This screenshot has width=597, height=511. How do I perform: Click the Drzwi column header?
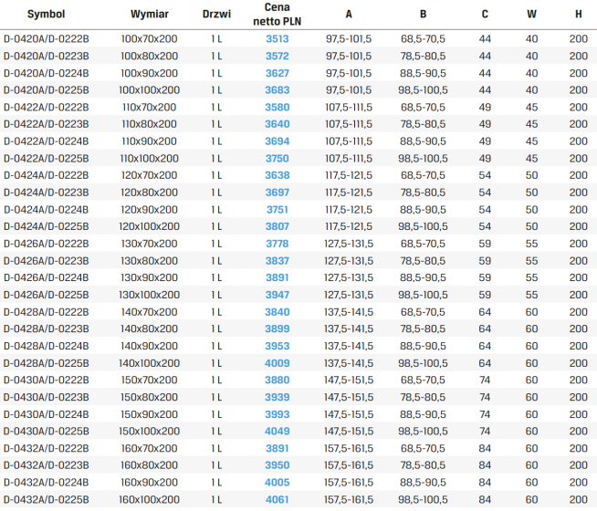[216, 14]
